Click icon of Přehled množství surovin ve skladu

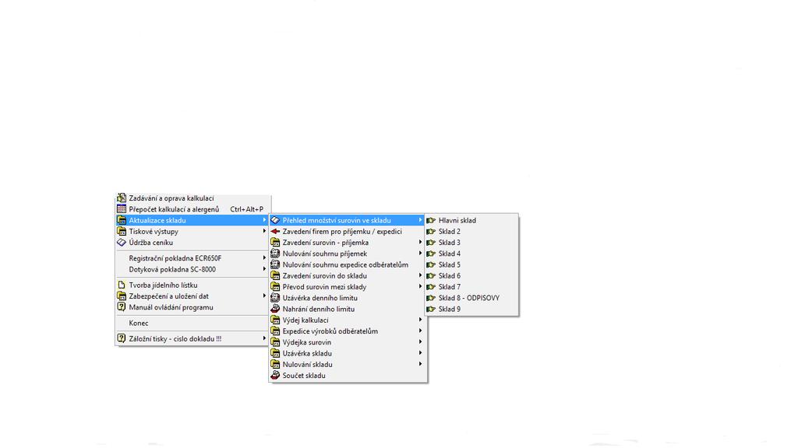(x=275, y=220)
